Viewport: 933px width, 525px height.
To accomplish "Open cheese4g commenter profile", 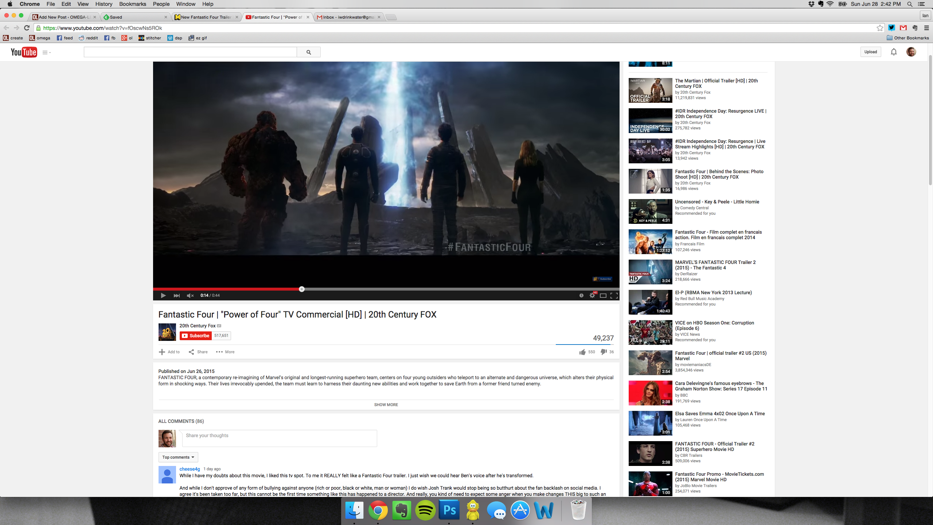I will pos(190,469).
